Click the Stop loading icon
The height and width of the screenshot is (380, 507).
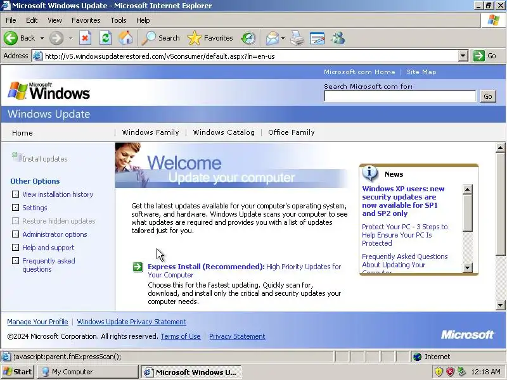coord(85,38)
